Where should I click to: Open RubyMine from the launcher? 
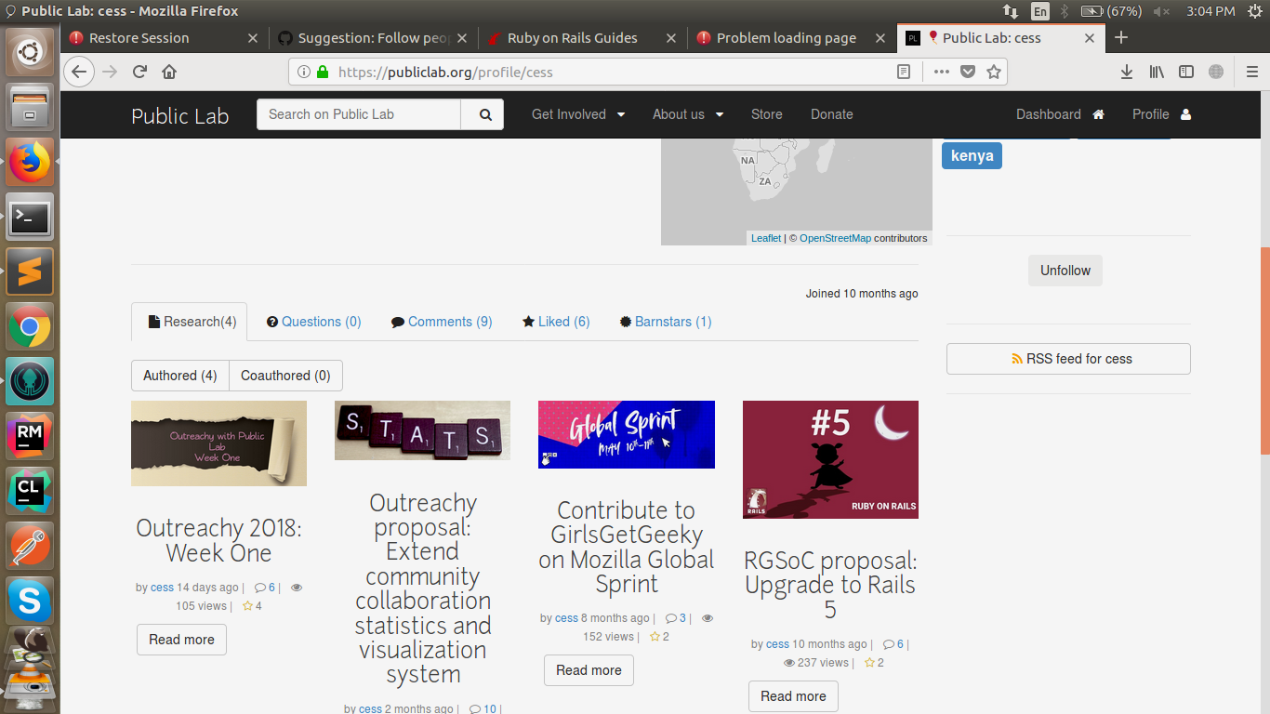tap(30, 437)
